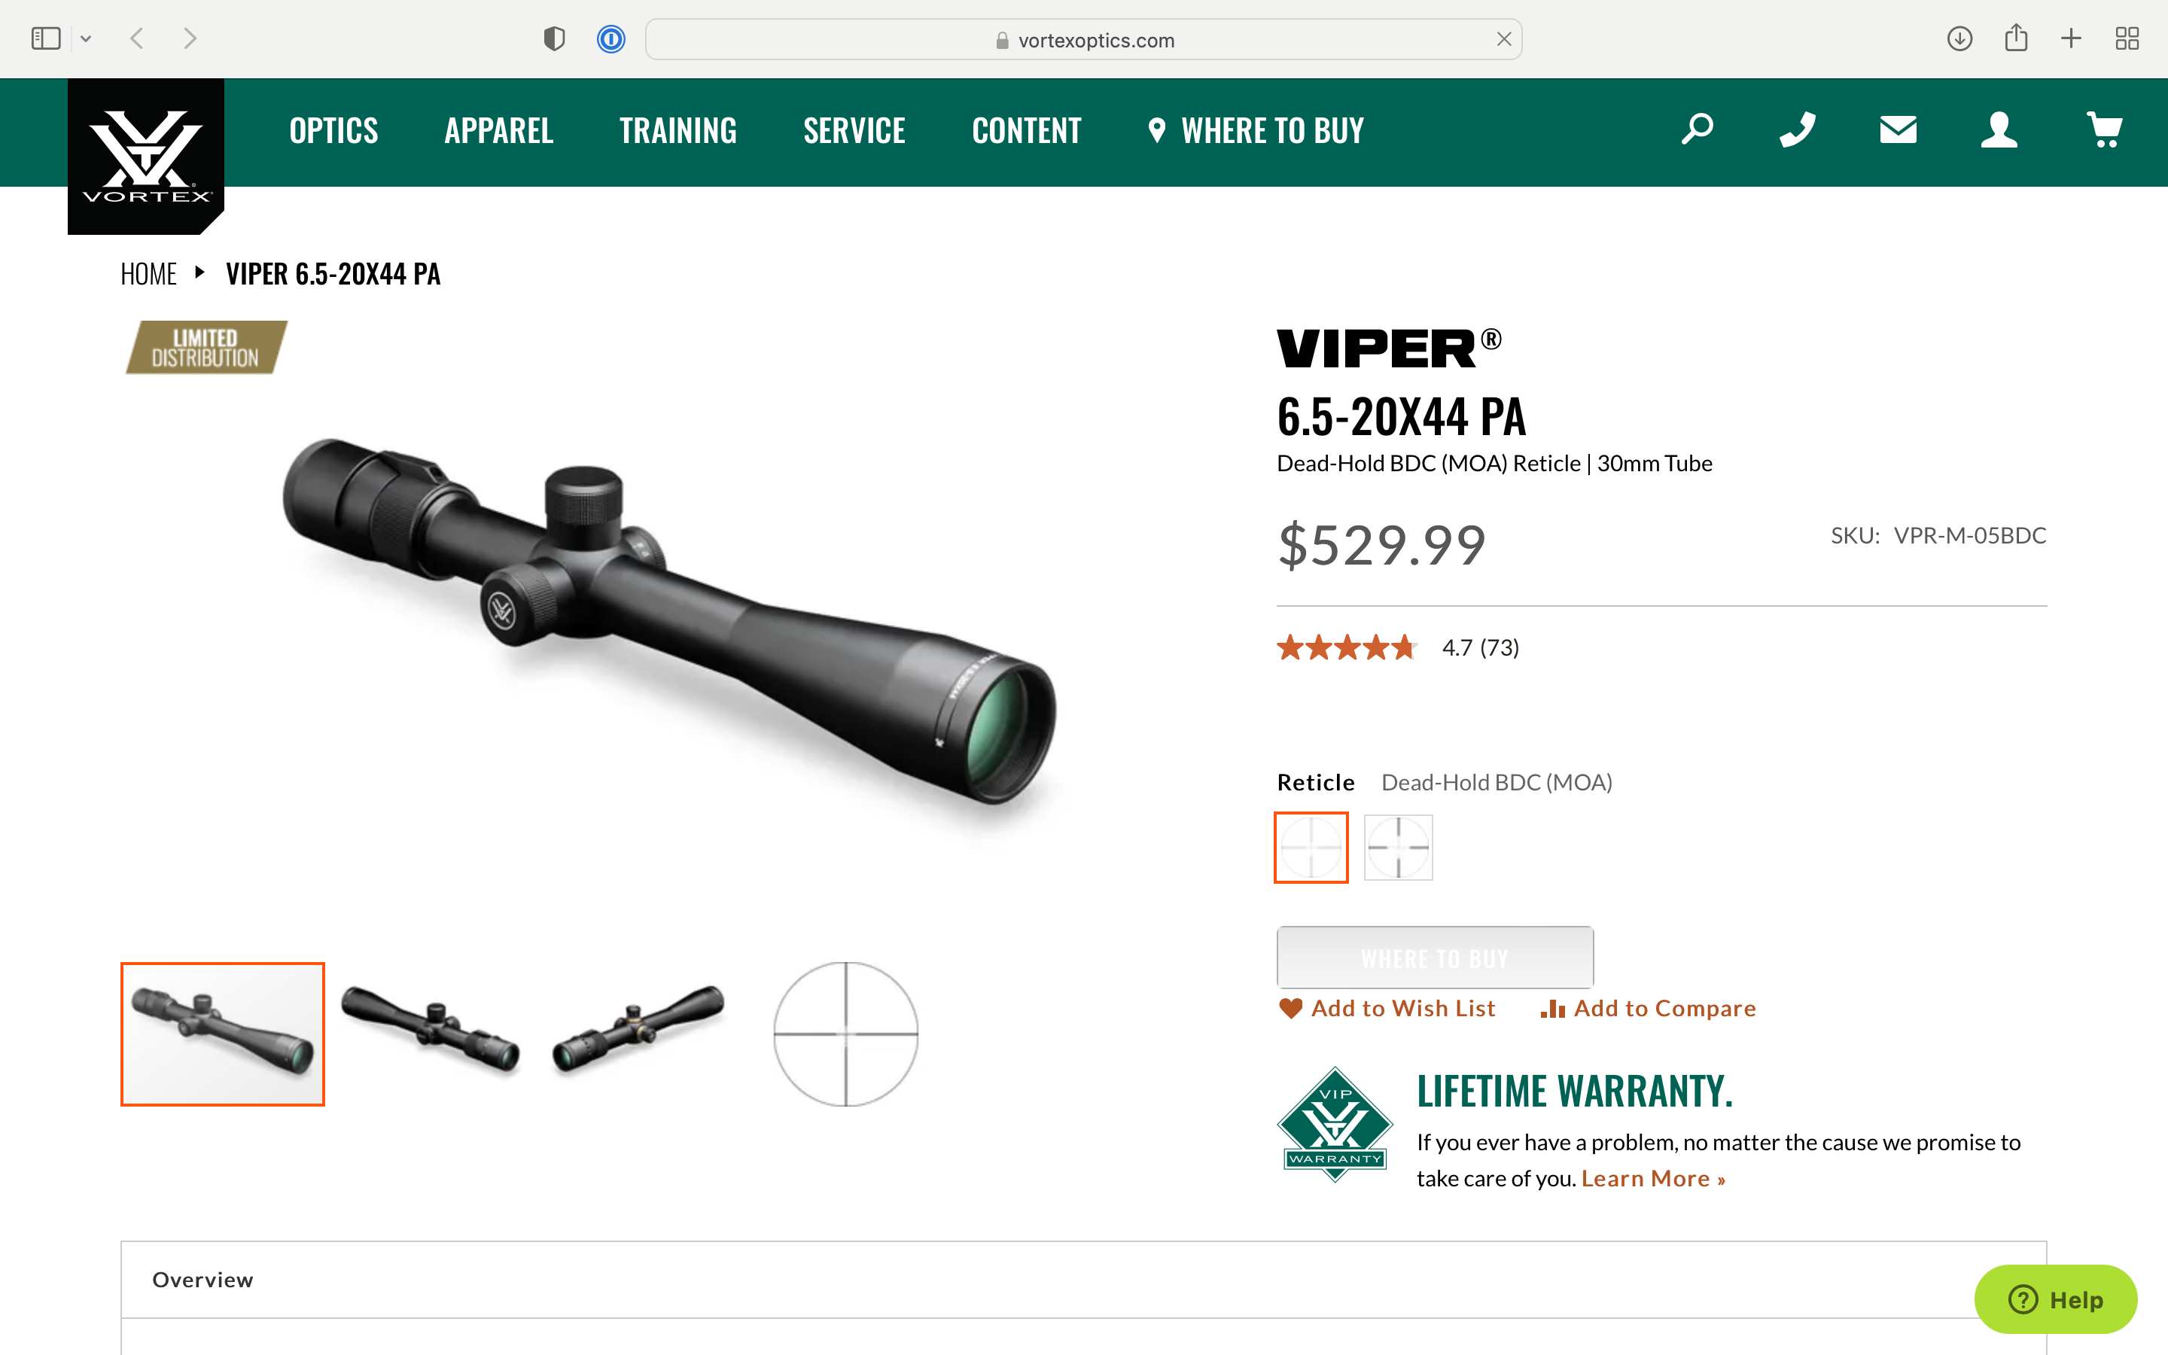The height and width of the screenshot is (1355, 2168).
Task: Open the site search magnifier icon
Action: [1697, 130]
